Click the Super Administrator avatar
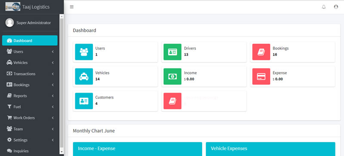This screenshot has width=344, height=156. pos(9,23)
